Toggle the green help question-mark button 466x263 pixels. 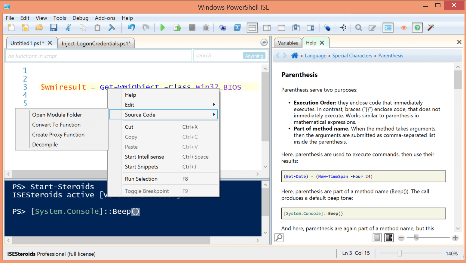pyautogui.click(x=417, y=28)
